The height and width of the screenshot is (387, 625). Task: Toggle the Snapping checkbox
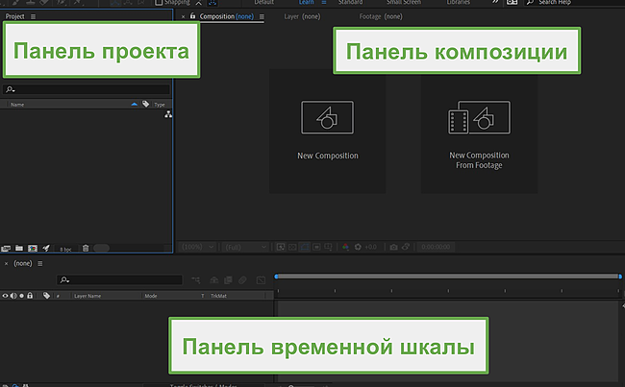point(159,2)
